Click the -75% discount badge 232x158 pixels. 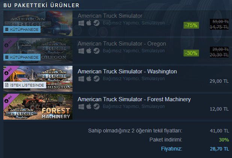pyautogui.click(x=191, y=25)
